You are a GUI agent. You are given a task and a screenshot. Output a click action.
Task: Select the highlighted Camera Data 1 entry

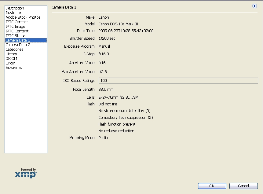(26, 40)
